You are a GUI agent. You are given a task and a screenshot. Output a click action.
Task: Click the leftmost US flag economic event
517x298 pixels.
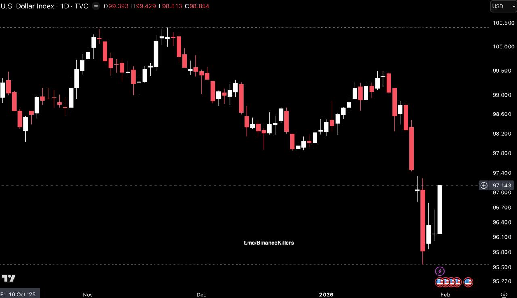(x=440, y=282)
